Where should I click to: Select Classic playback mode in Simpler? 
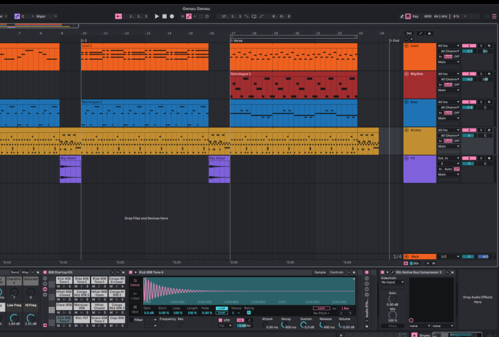point(135,283)
